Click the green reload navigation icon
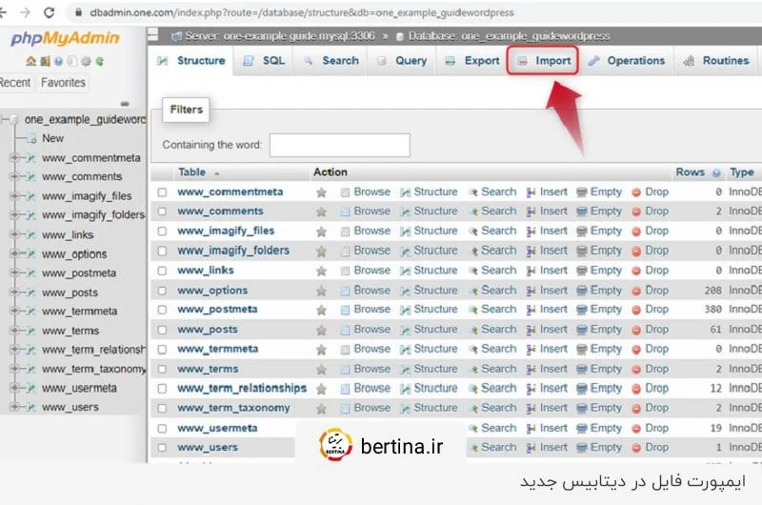Viewport: 762px width, 505px height. [x=99, y=61]
